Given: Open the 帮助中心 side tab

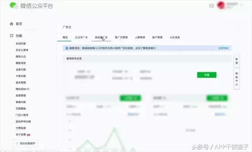Looking at the screenshot, I should (237, 79).
